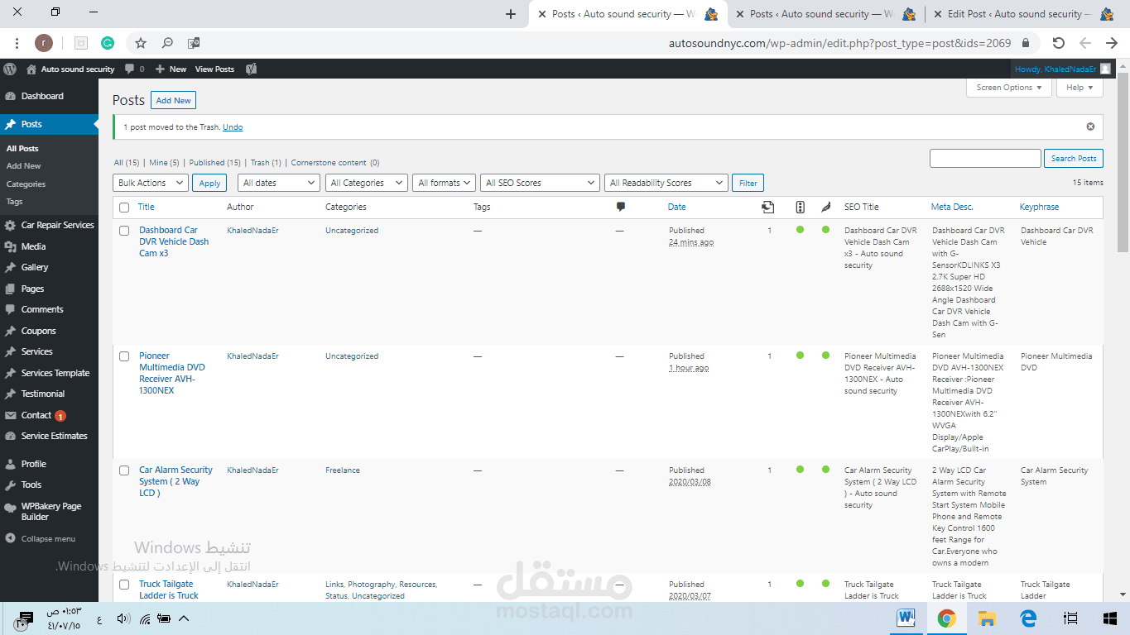Launch Microsoft Edge from the taskbar
The height and width of the screenshot is (635, 1130).
coord(1028,618)
